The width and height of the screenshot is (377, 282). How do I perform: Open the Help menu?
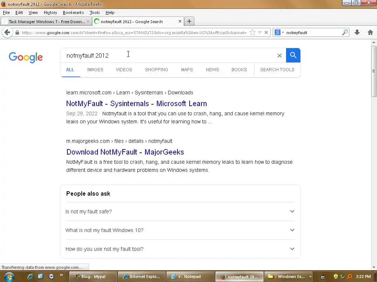point(110,12)
